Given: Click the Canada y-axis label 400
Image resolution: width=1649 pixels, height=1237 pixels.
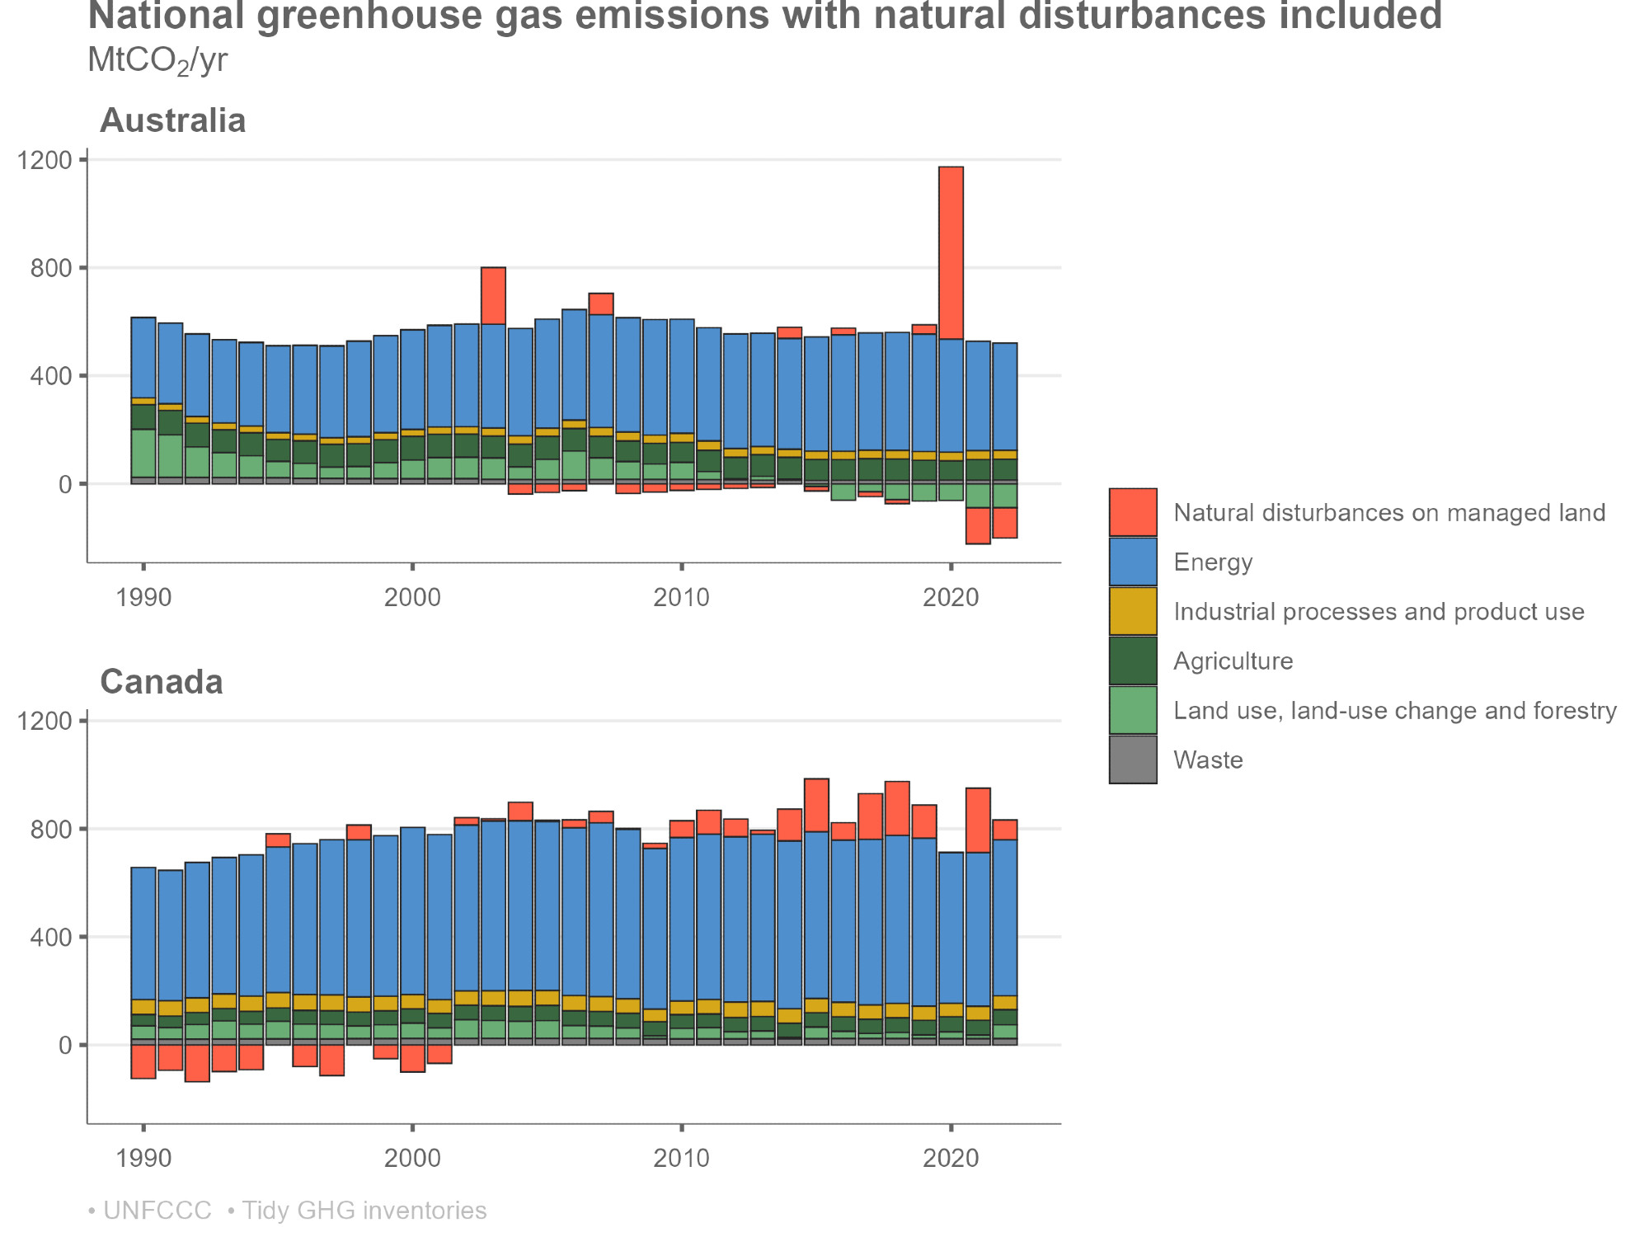Looking at the screenshot, I should tap(52, 938).
